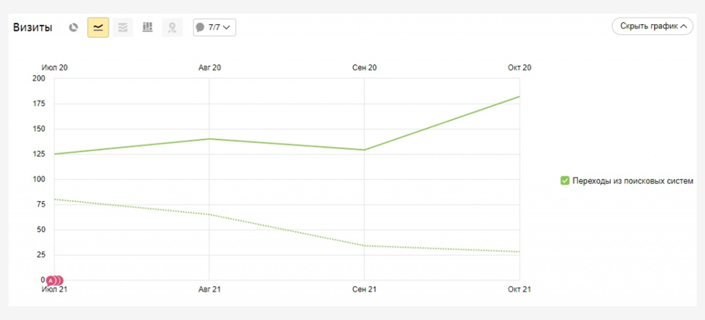Click the dotted line point at Сен 21
This screenshot has height=320, width=705.
coord(364,246)
